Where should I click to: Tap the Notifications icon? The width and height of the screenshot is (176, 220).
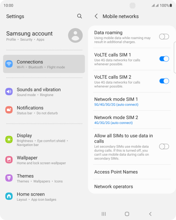pyautogui.click(x=9, y=110)
